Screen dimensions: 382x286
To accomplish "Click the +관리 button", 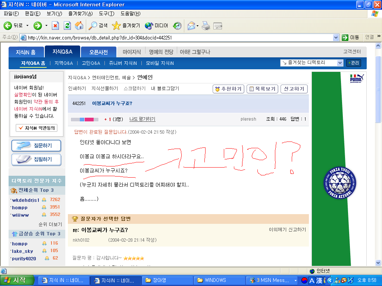I will coord(354,63).
